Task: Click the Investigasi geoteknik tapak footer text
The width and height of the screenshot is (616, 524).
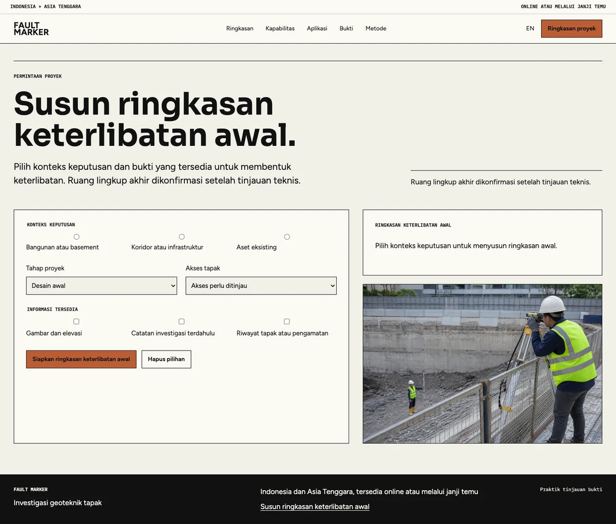Action: coord(57,503)
